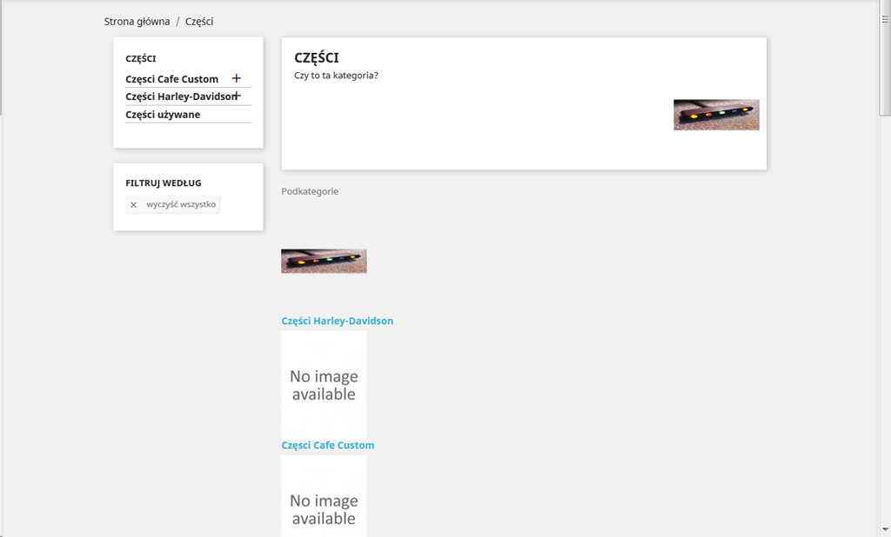Click the 'Czy to ta kategoria?' text
Screen dimensions: 891x537
(336, 76)
